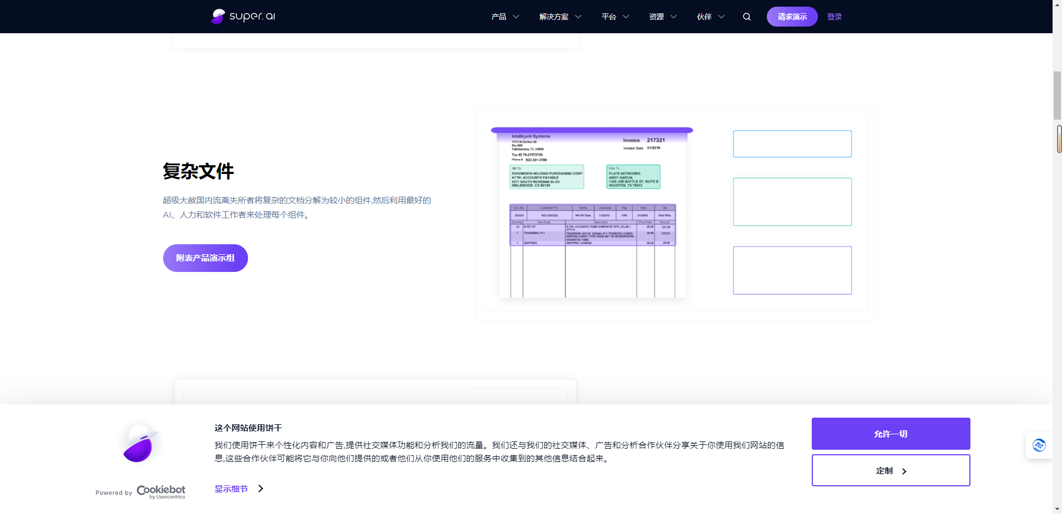The height and width of the screenshot is (514, 1062).
Task: Click the arrow icon next to 显示细节
Action: click(x=260, y=489)
